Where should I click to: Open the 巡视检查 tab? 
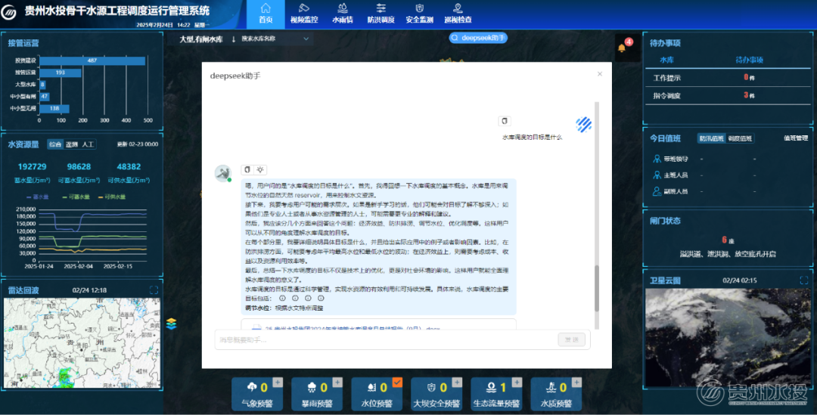pyautogui.click(x=458, y=14)
